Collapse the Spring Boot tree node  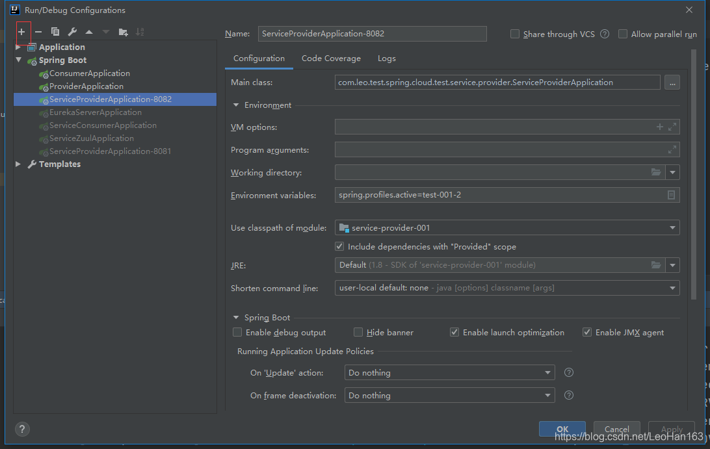tap(18, 60)
